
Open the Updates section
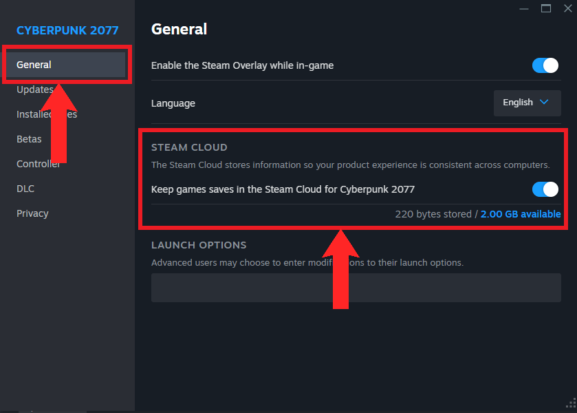34,89
